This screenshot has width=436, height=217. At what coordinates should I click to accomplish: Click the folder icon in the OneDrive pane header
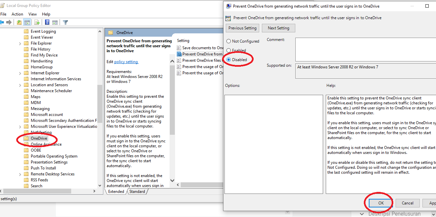[x=111, y=33]
